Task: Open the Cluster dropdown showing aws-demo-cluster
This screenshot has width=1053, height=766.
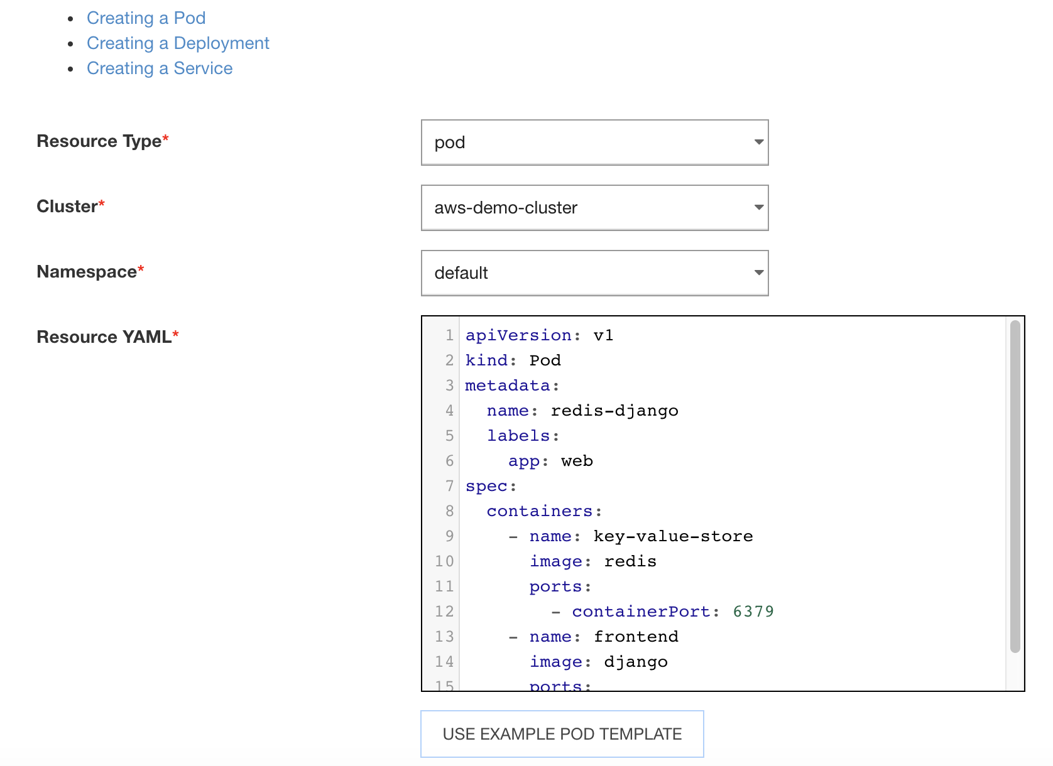Action: pyautogui.click(x=594, y=208)
